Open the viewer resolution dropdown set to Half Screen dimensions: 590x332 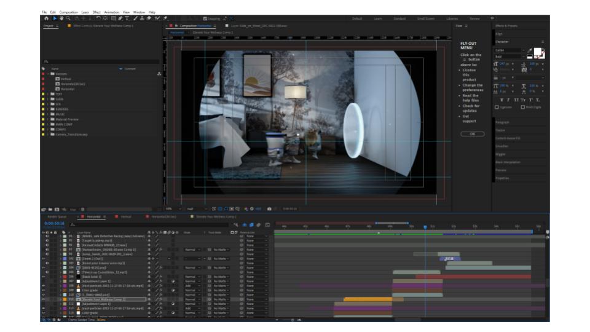(x=193, y=208)
